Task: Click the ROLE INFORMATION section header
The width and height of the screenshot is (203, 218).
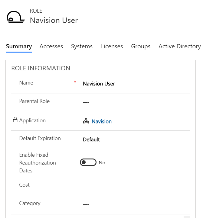Action: pos(41,68)
